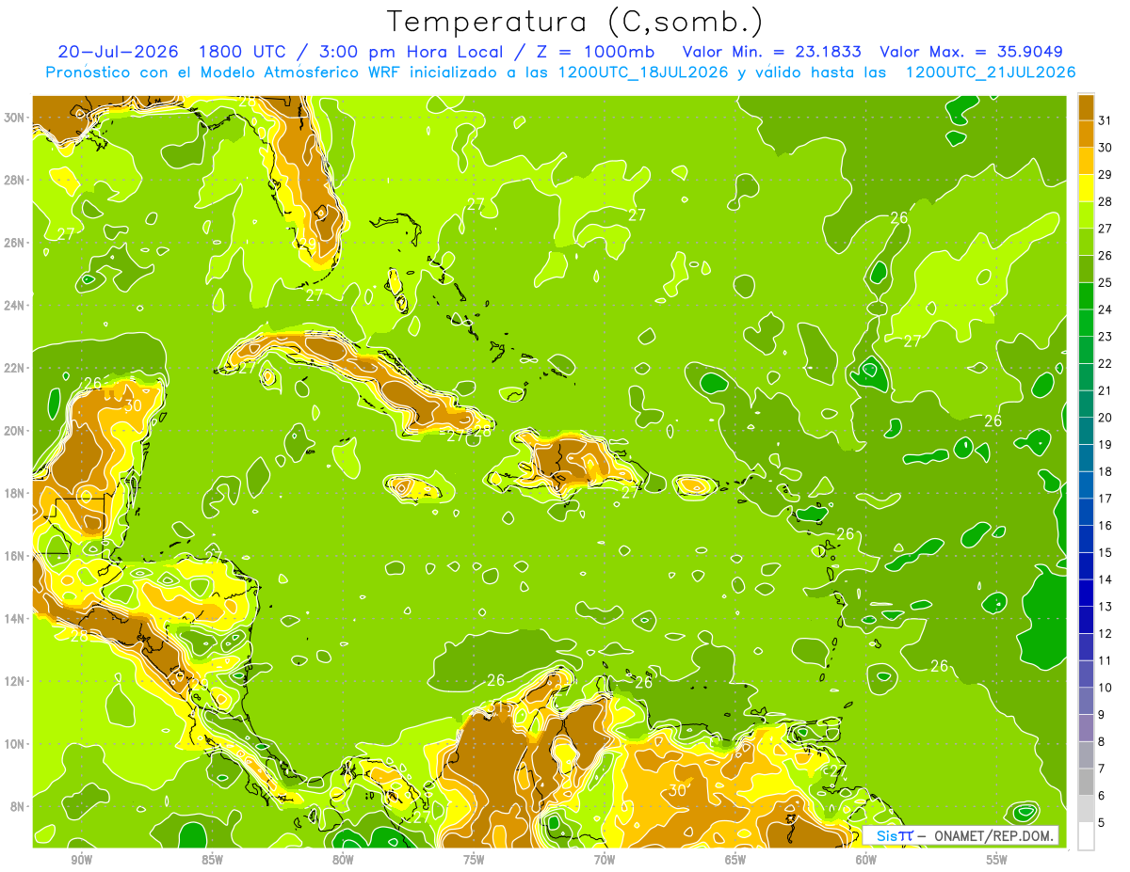1130x872 pixels.
Task: Select the date '20-Jul-2026' in the header
Action: pos(117,52)
